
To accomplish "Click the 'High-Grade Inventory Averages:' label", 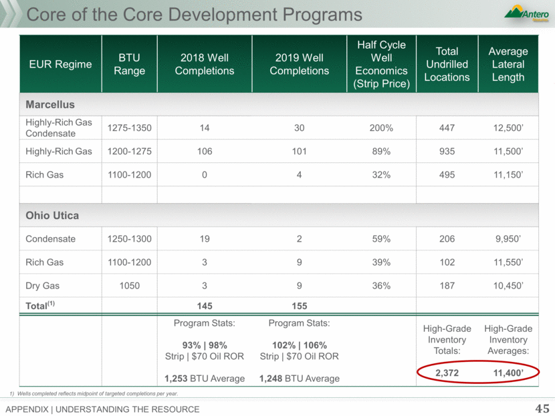I will pos(508,340).
